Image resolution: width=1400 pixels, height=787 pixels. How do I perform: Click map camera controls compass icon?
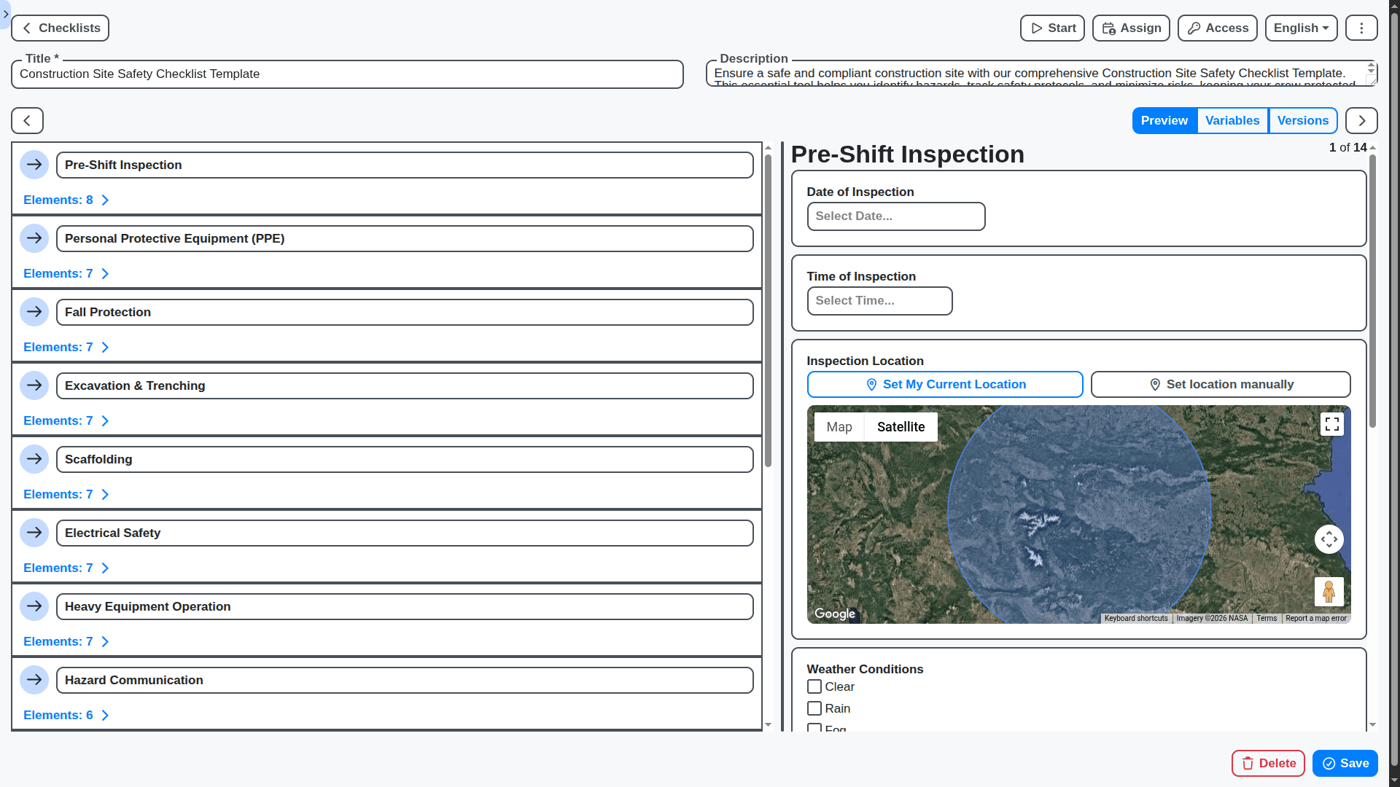(x=1329, y=539)
